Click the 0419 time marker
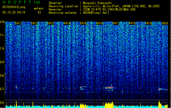 148,23
